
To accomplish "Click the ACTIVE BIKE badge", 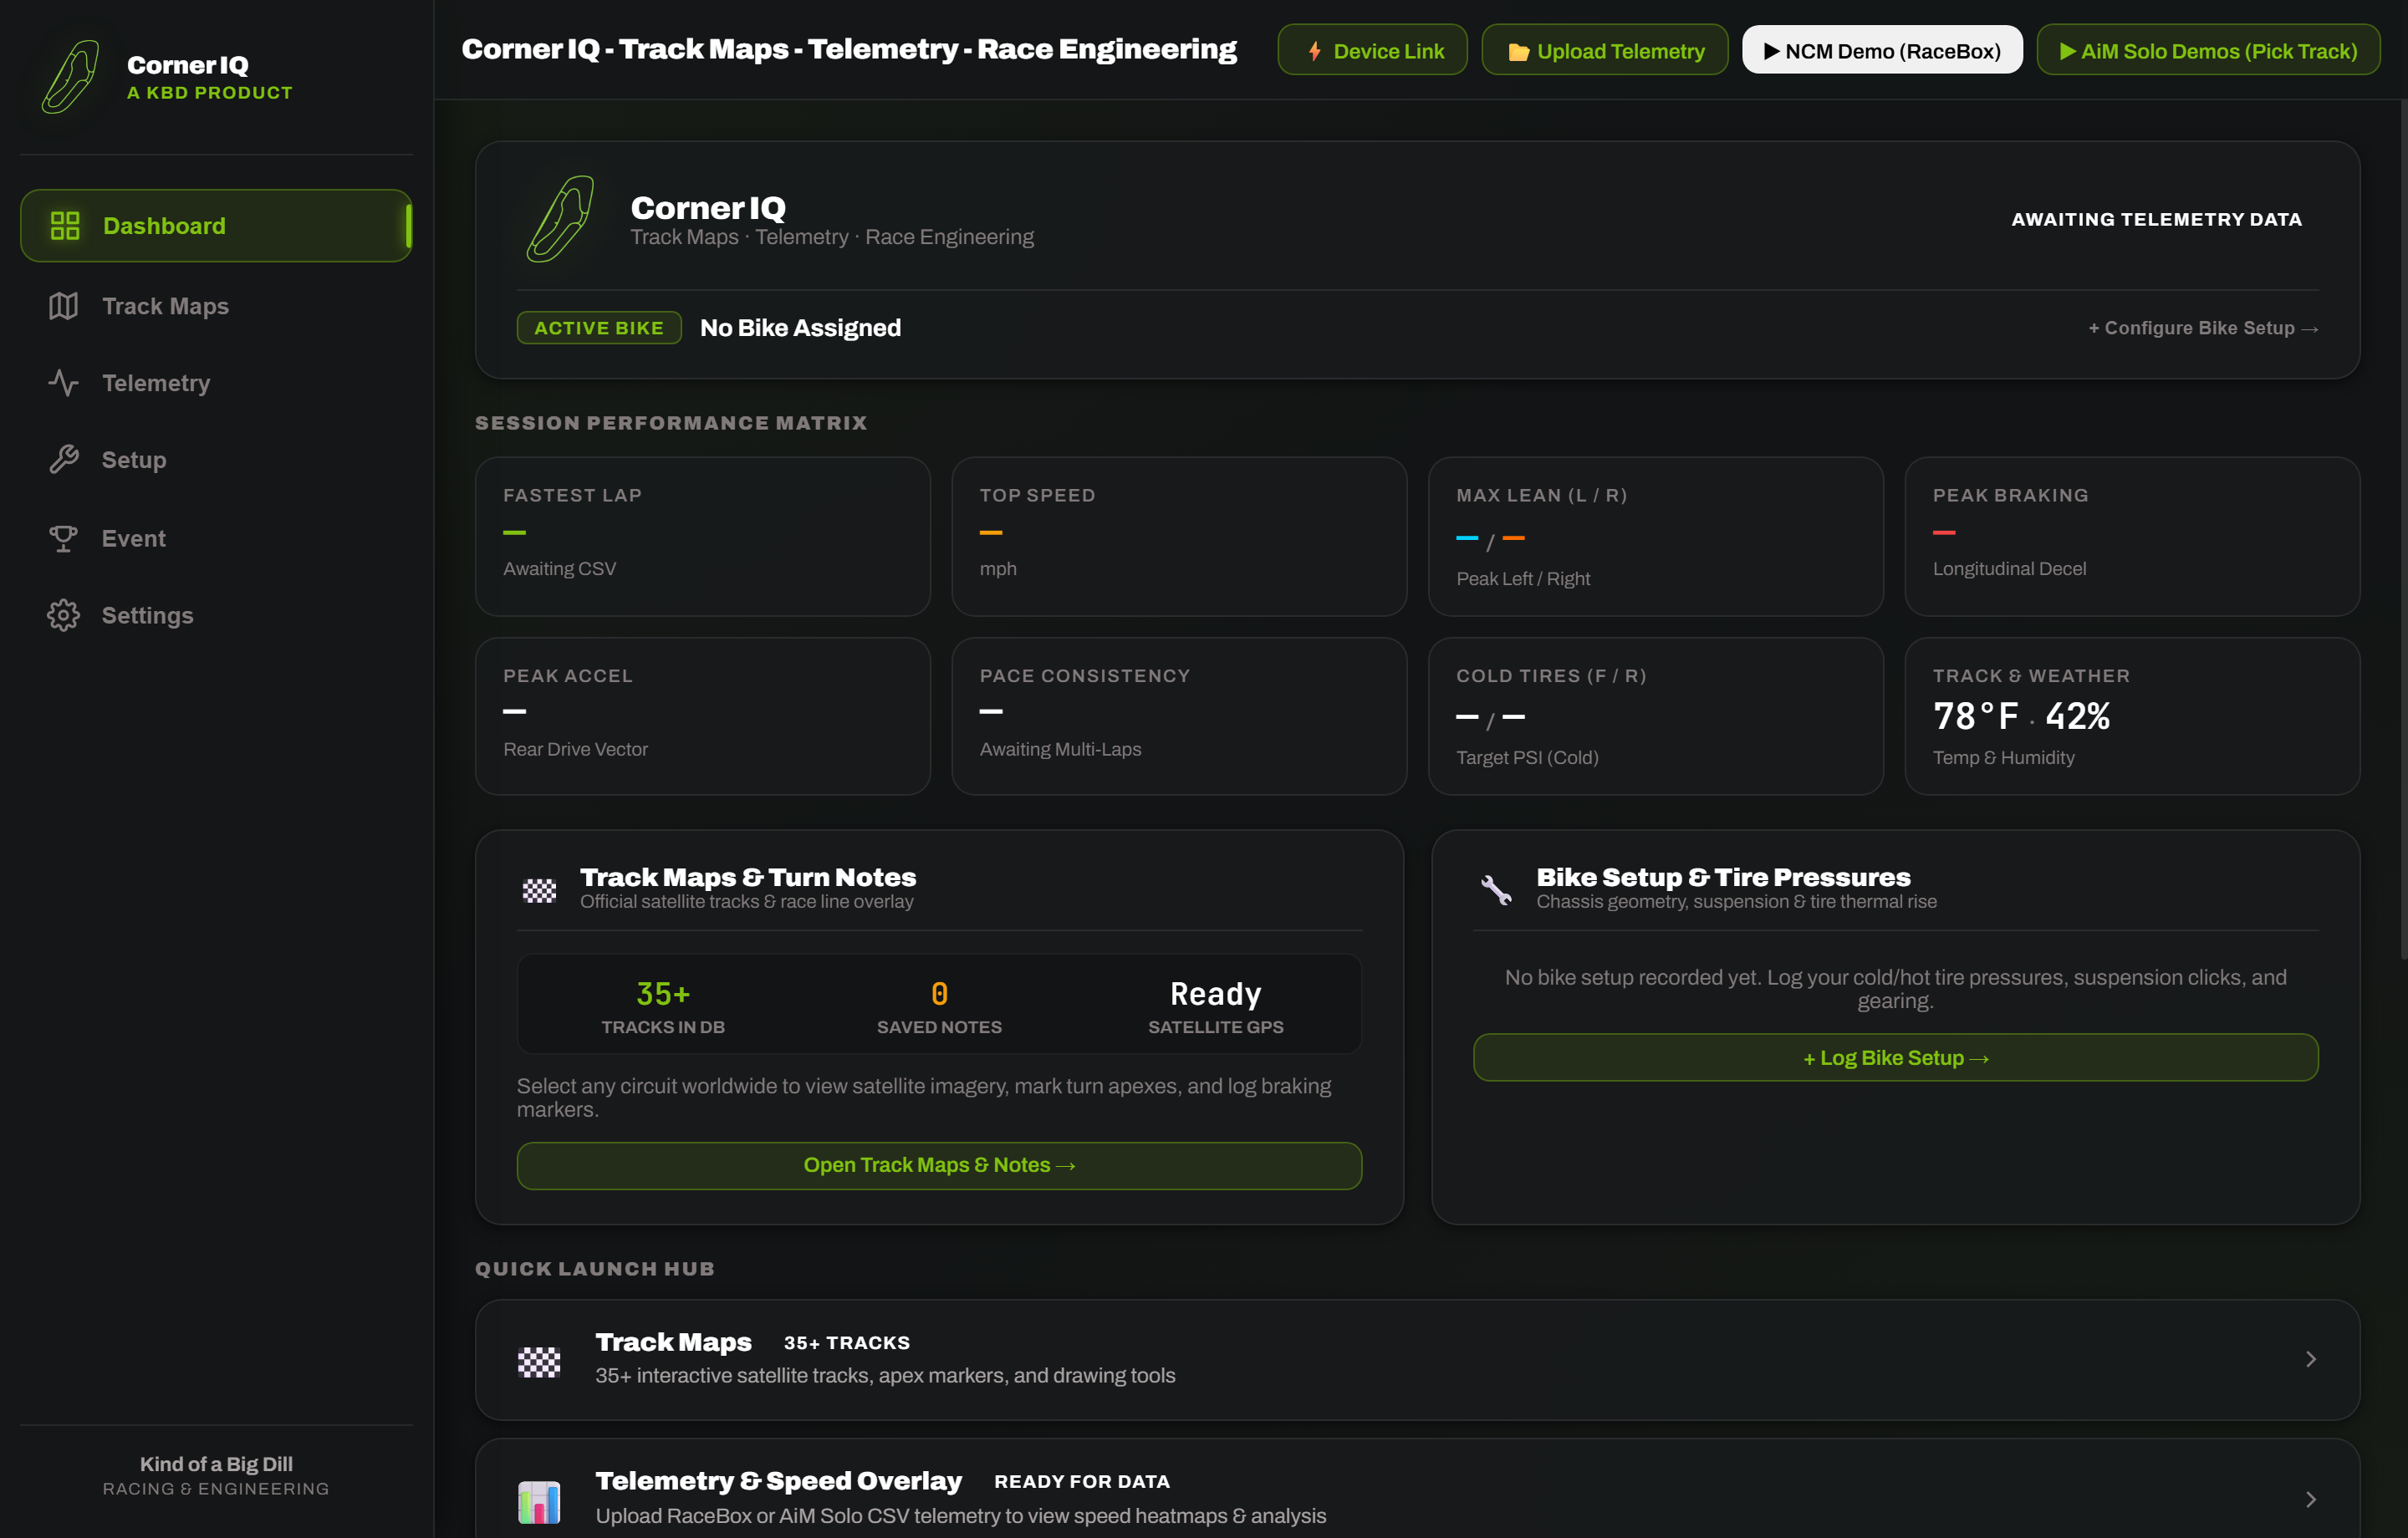I will point(599,328).
